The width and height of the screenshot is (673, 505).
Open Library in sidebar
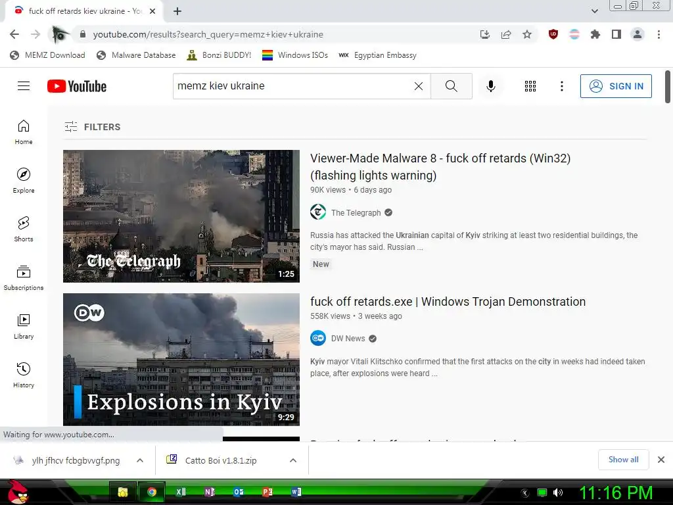click(24, 326)
